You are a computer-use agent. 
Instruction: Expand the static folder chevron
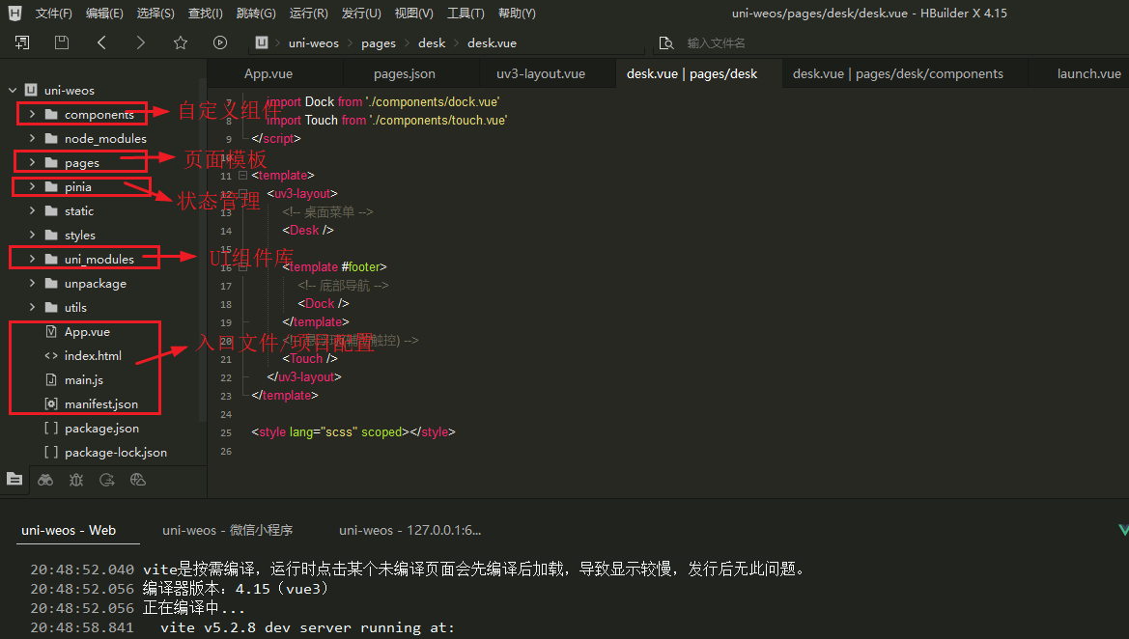pos(32,210)
